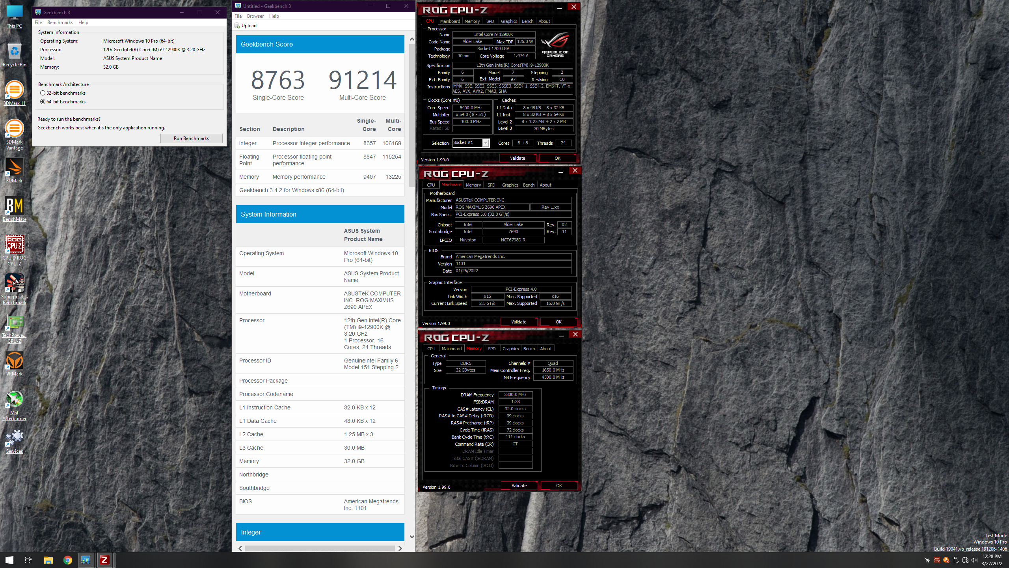
Task: Click horizontal scrollbar in Geekbench results
Action: pyautogui.click(x=320, y=548)
